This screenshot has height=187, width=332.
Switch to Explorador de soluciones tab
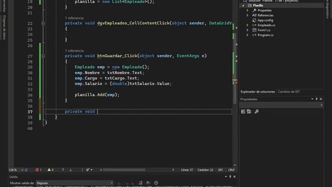point(258,91)
